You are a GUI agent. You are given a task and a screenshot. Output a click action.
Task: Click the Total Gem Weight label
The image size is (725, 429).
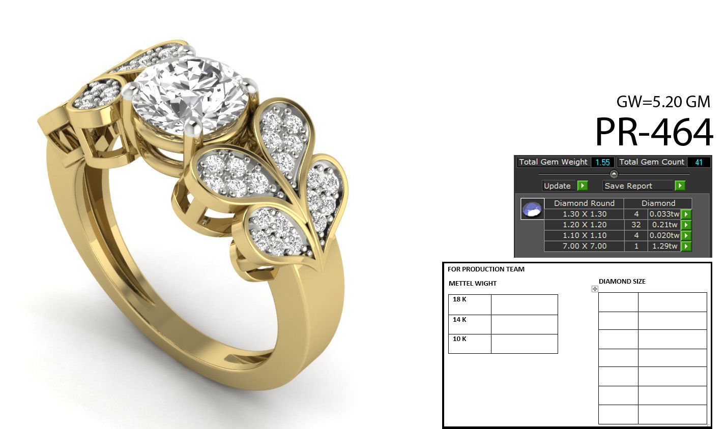point(553,162)
